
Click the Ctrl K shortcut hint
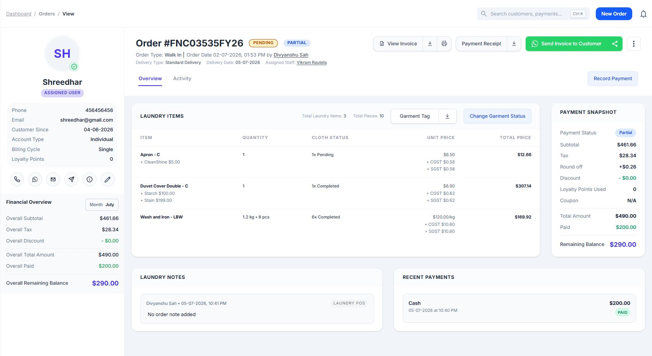click(x=578, y=14)
